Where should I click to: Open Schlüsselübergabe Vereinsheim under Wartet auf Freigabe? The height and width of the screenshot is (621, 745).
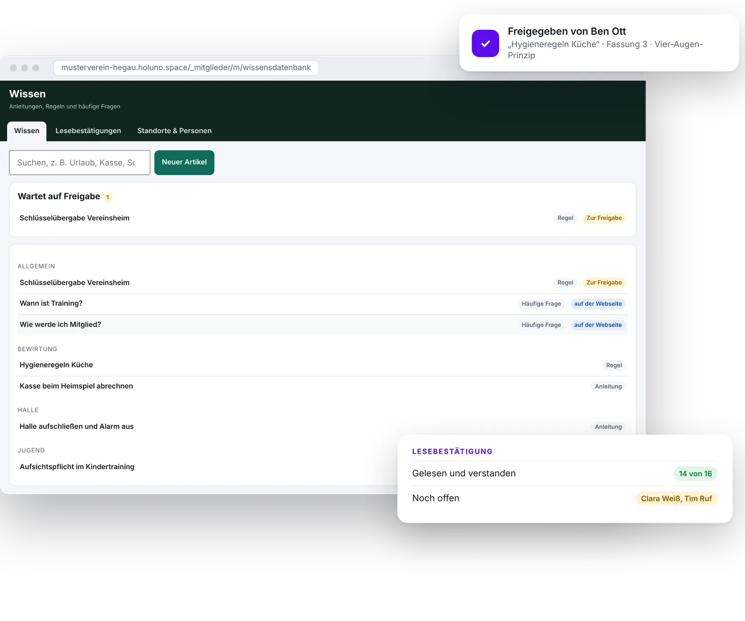click(x=323, y=218)
